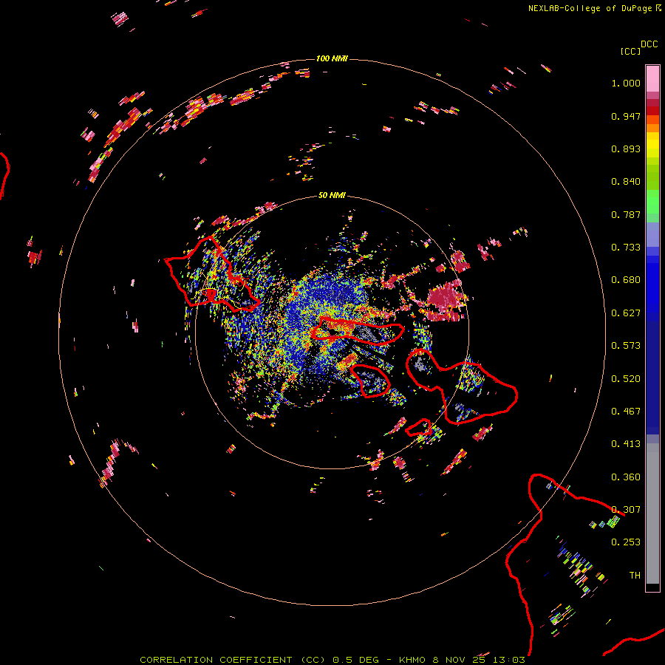Click the 0.733 color scale value
665x665 pixels.
pyautogui.click(x=626, y=248)
